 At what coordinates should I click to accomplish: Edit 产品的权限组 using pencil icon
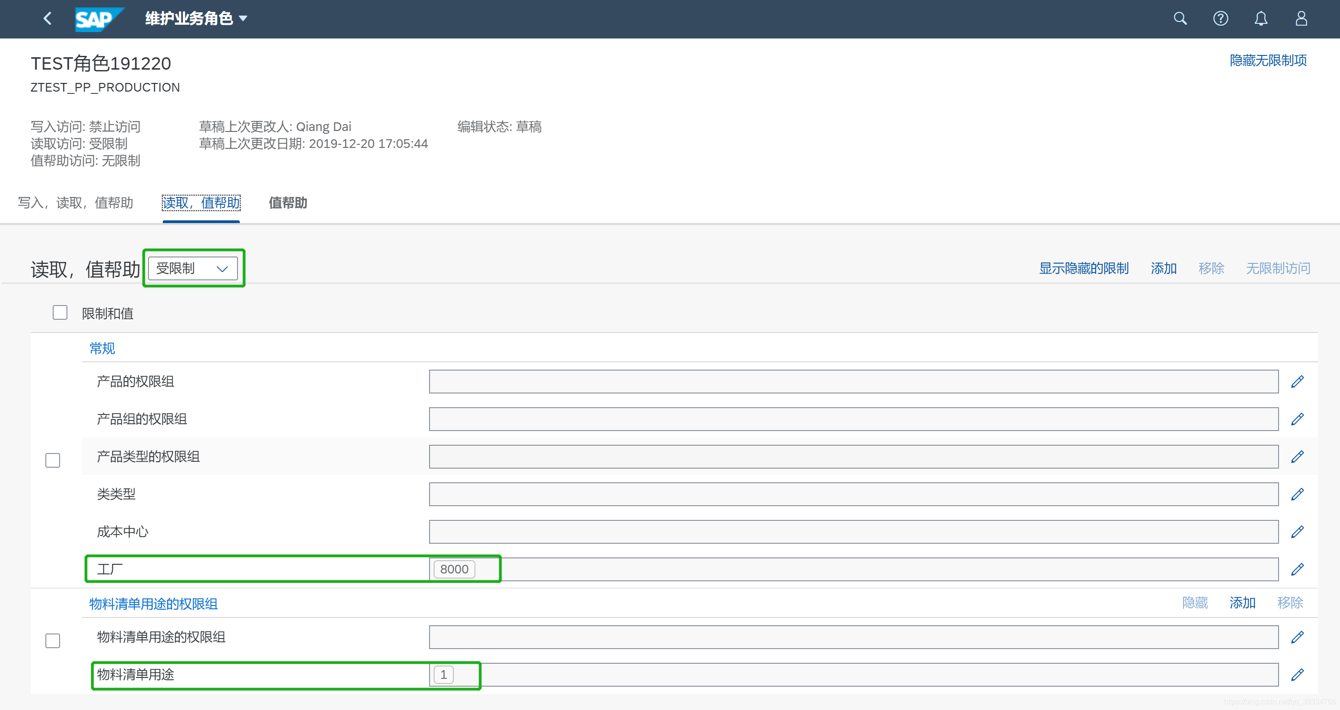click(x=1297, y=382)
